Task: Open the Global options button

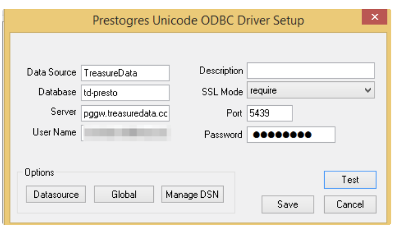Action: click(124, 195)
